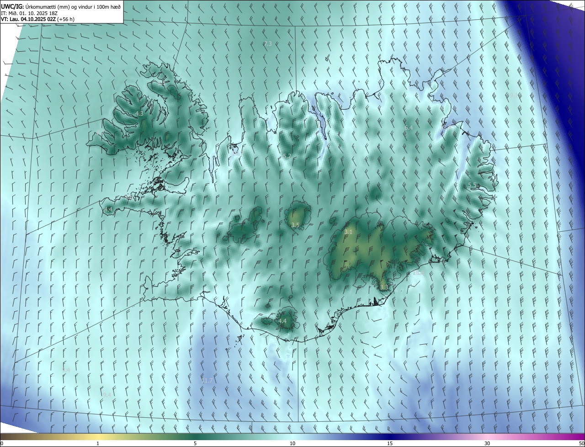Click the '0' tick on the colour scale
This screenshot has height=447, width=585.
(2, 444)
